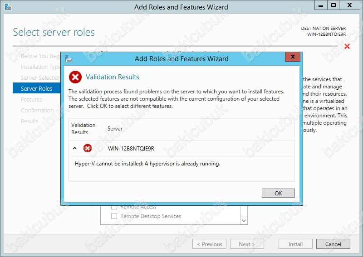Click the roles list scroll-down arrow

pos(244,221)
